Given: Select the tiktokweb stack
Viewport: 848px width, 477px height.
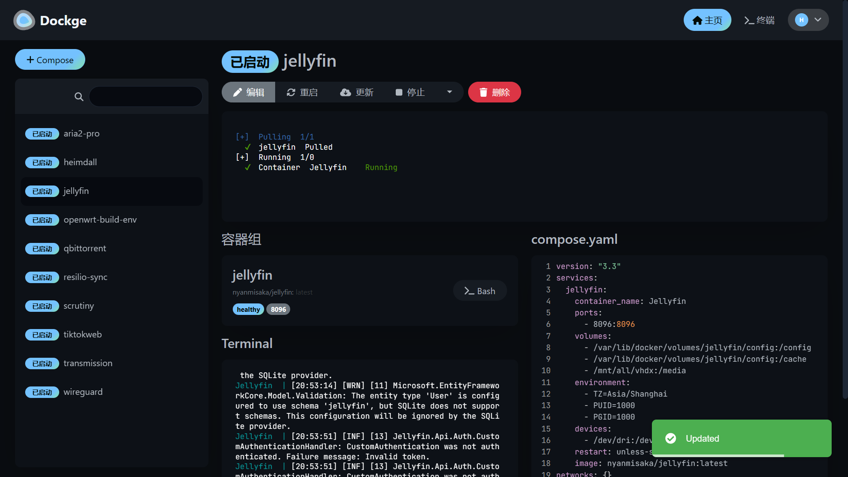Looking at the screenshot, I should click(112, 335).
